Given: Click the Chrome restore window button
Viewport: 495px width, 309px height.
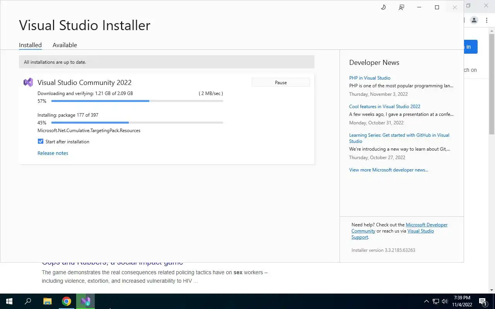Looking at the screenshot, I should 468,5.
